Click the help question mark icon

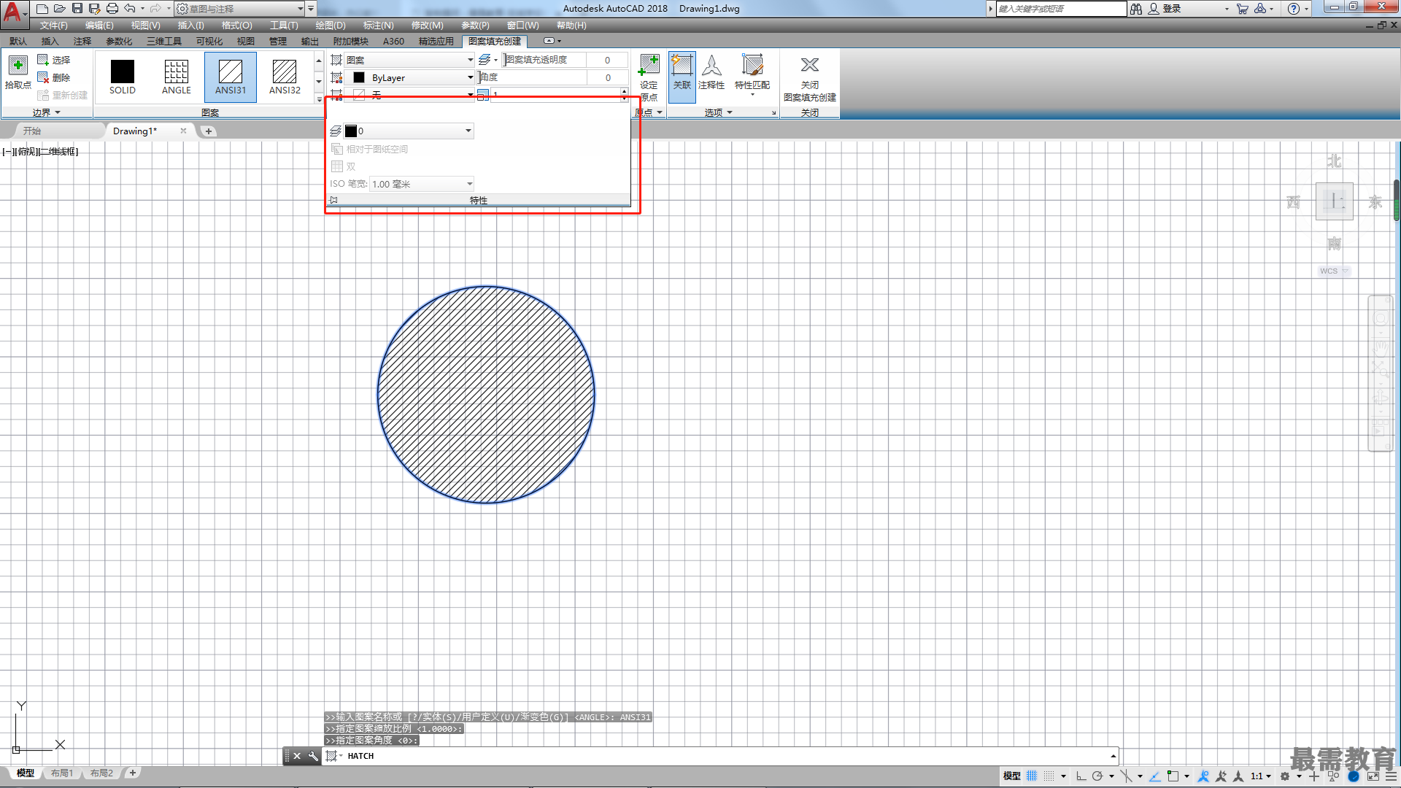click(x=1294, y=9)
